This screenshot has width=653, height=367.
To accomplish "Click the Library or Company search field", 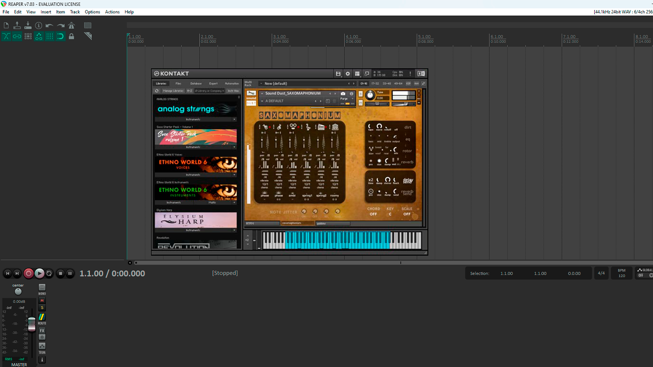I will point(209,91).
